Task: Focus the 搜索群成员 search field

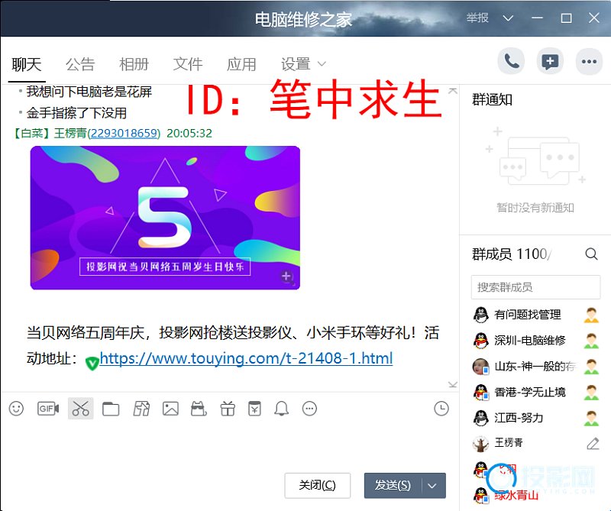Action: [536, 287]
